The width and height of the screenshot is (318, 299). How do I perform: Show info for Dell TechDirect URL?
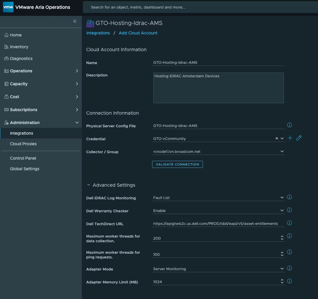click(289, 223)
